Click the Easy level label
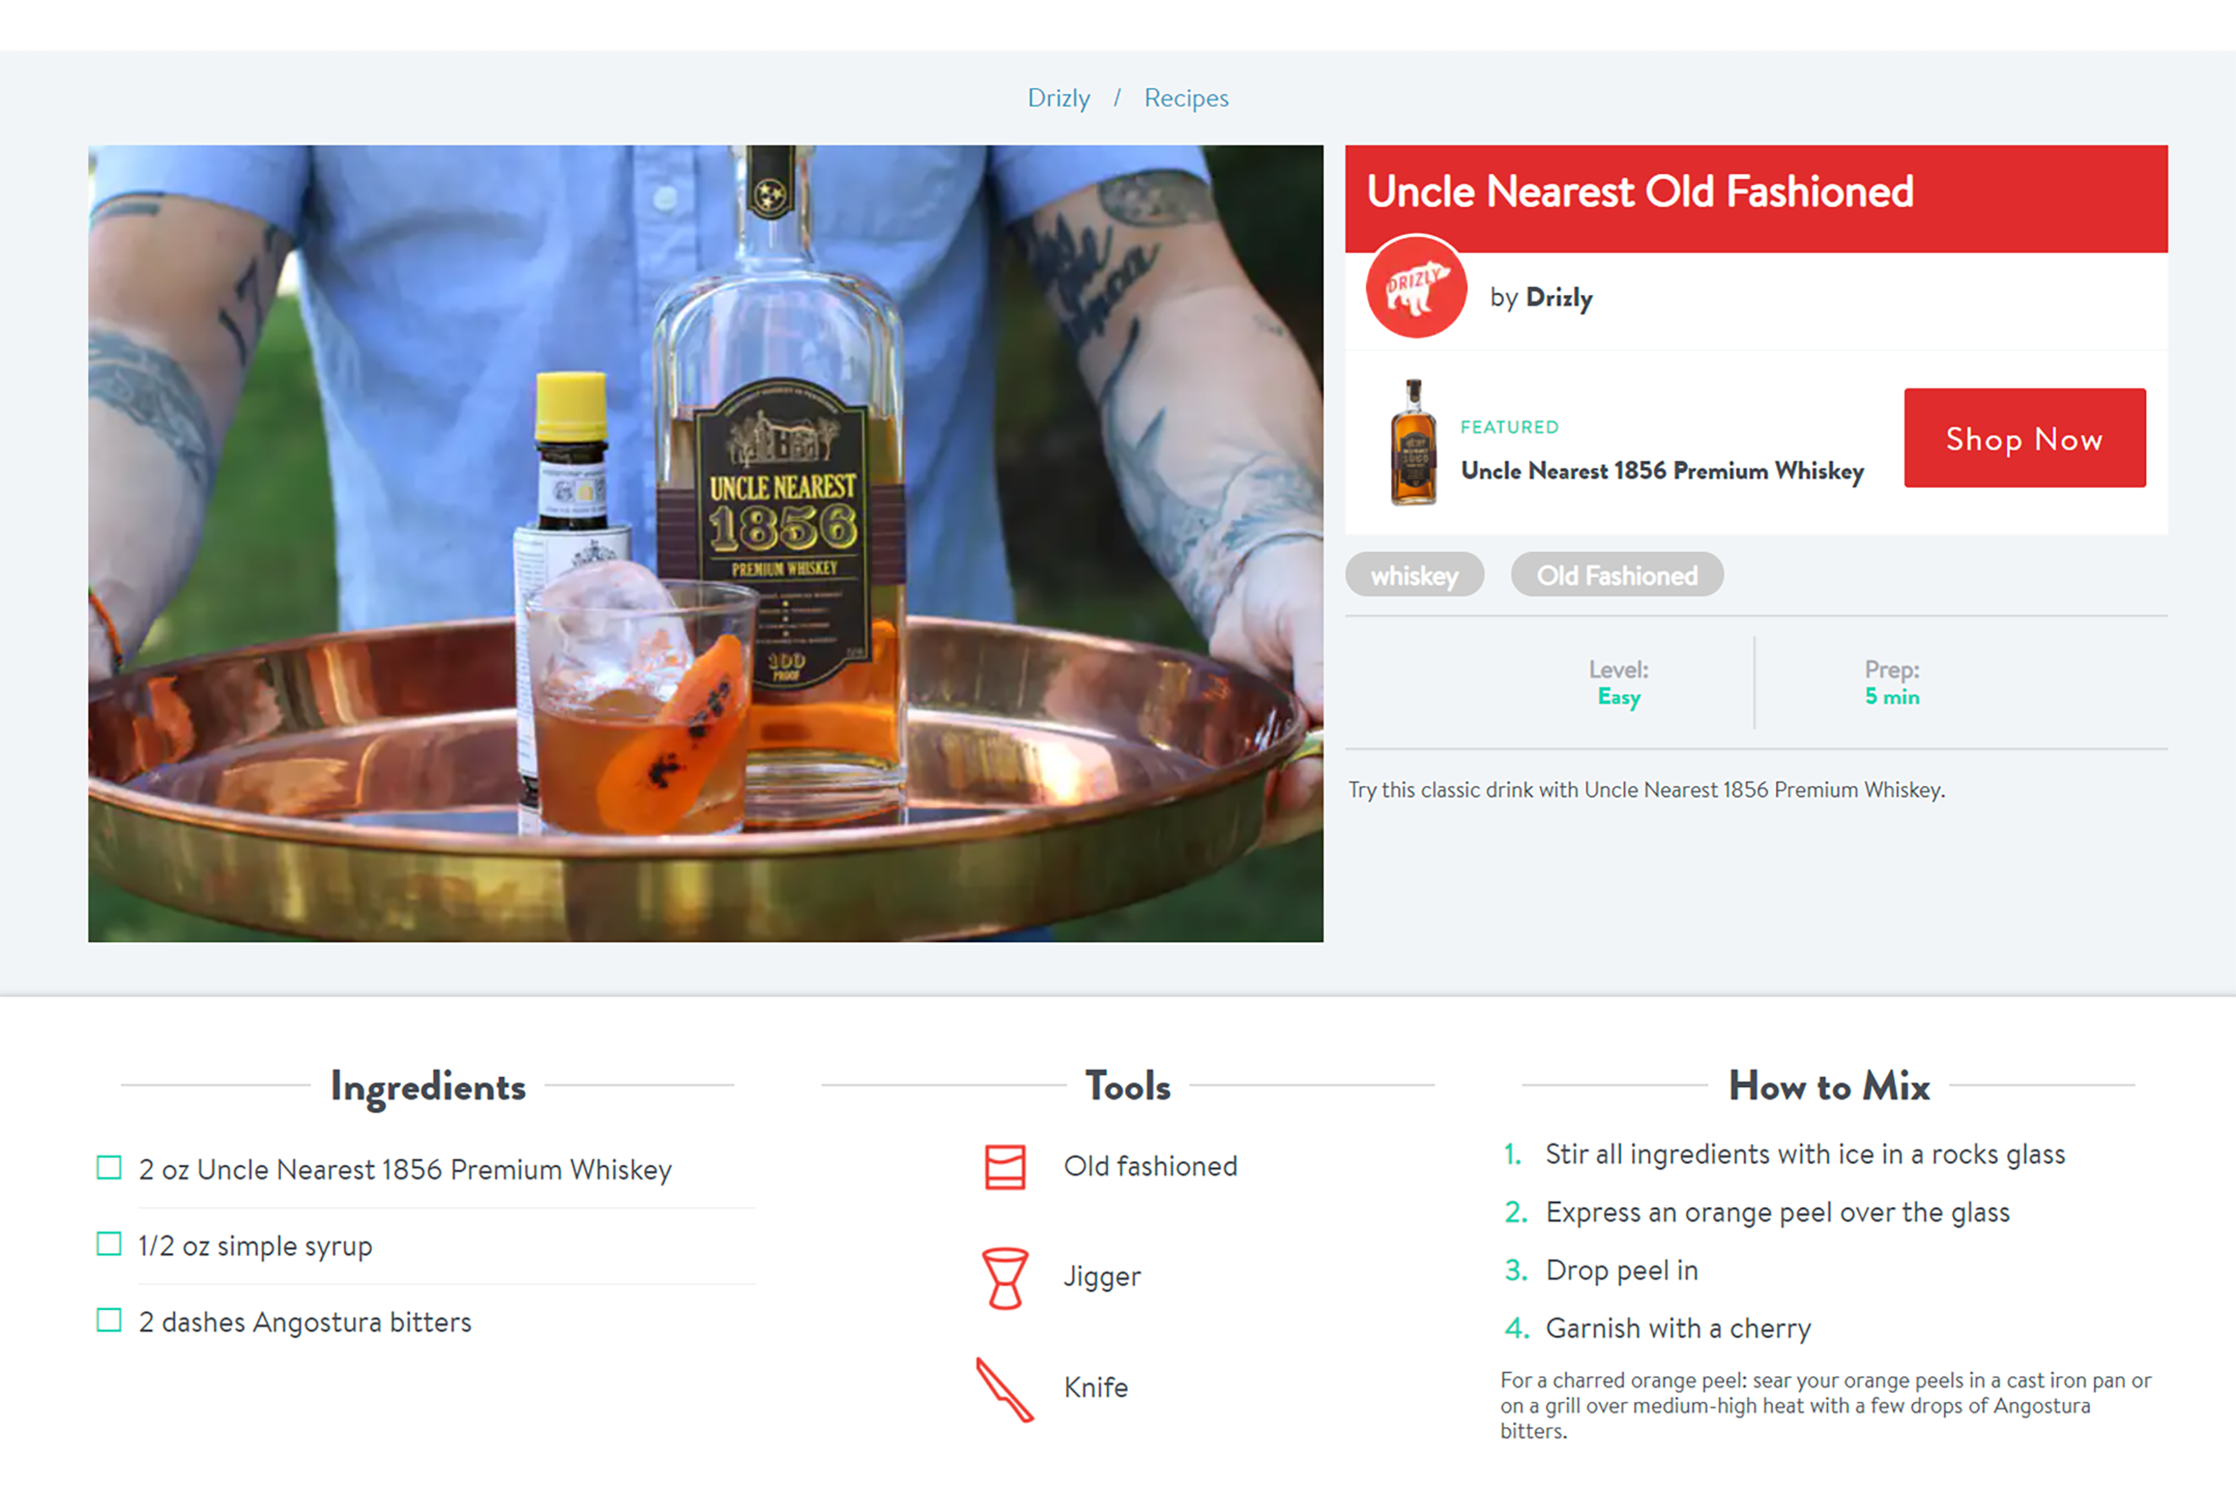2236x1488 pixels. click(1619, 697)
